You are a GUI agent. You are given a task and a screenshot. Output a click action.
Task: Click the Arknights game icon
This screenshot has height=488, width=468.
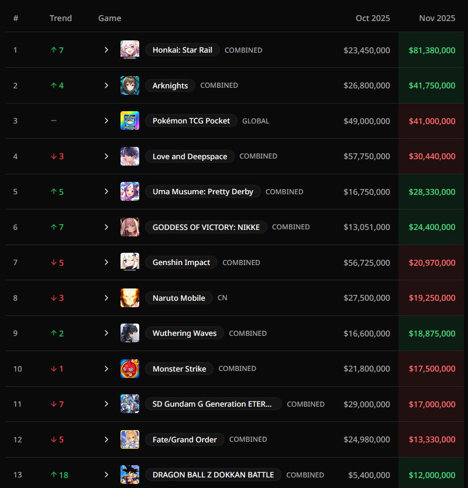click(x=130, y=85)
